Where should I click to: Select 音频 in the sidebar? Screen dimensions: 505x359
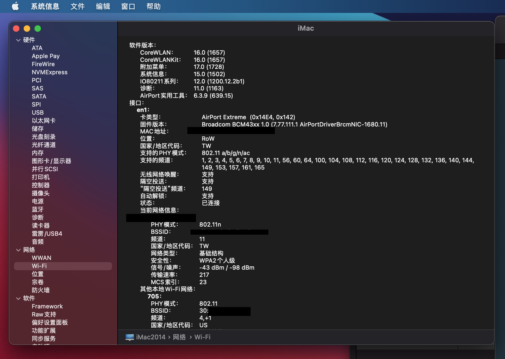coord(38,242)
